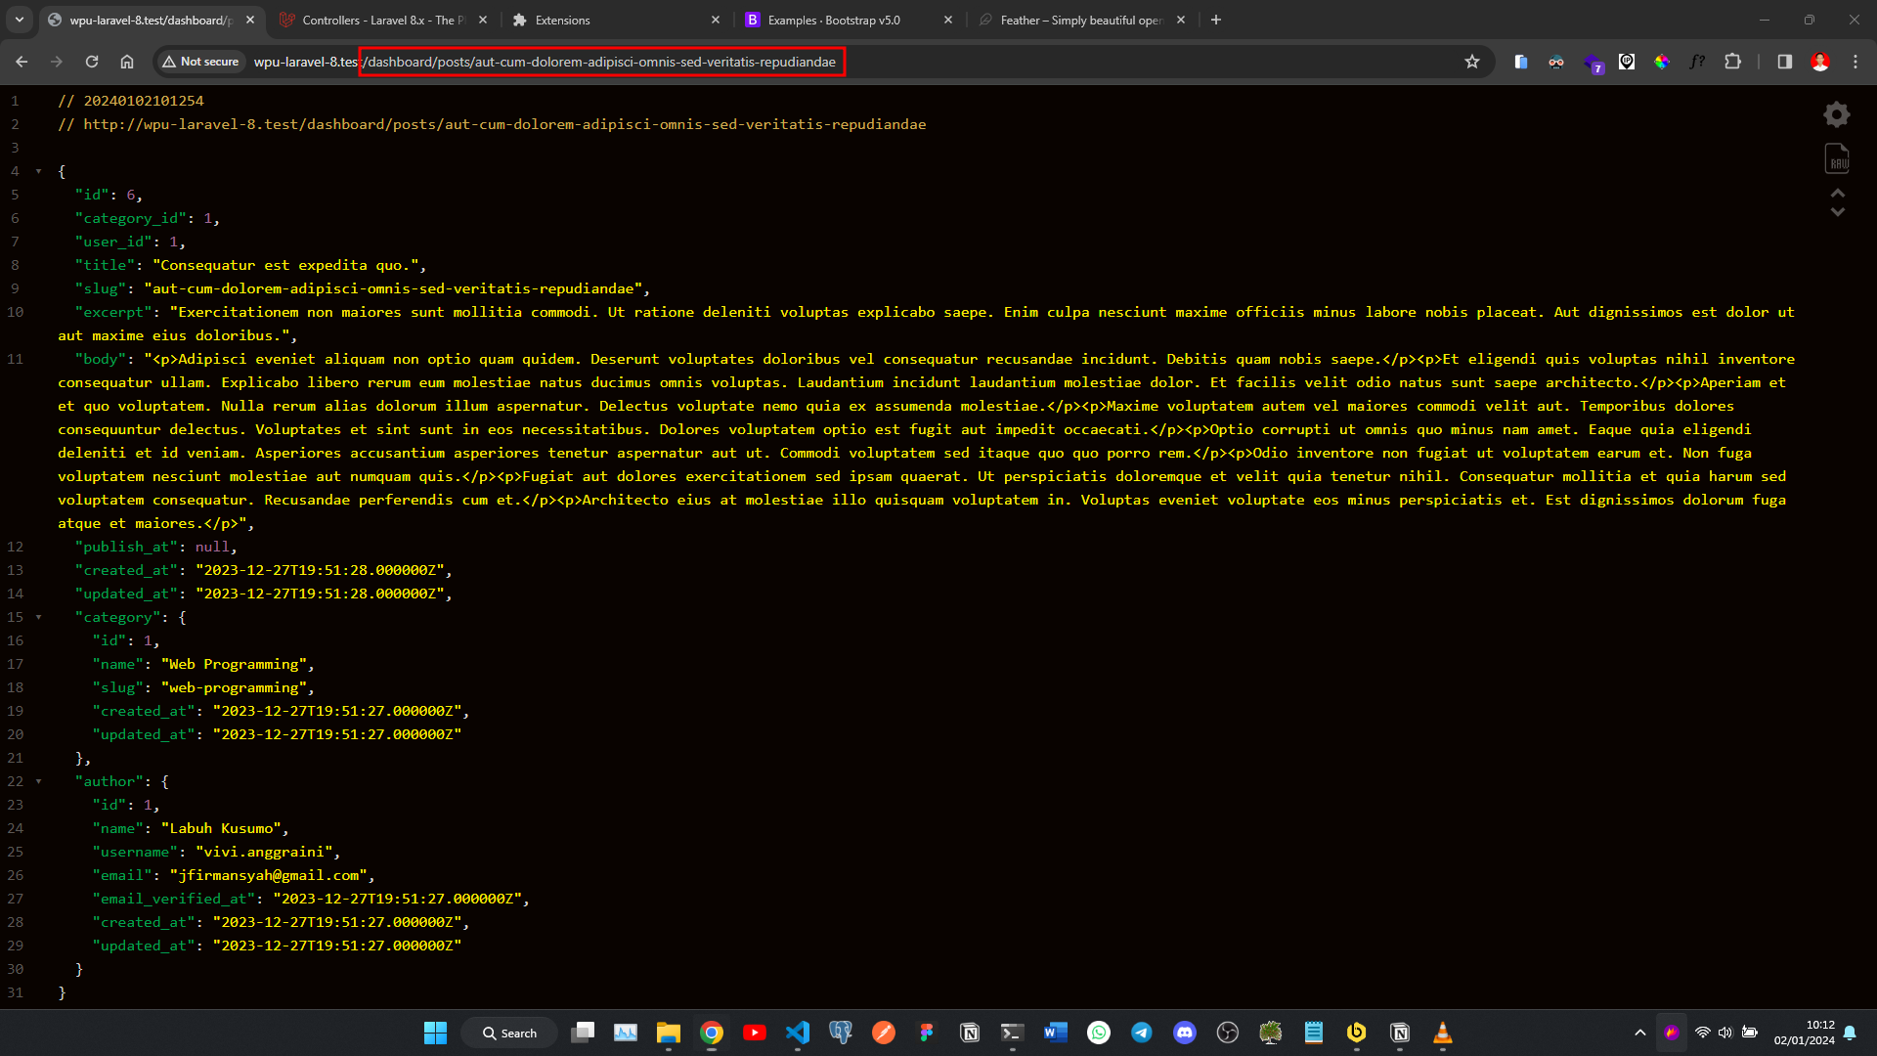
Task: Reload the current page
Action: point(92,62)
